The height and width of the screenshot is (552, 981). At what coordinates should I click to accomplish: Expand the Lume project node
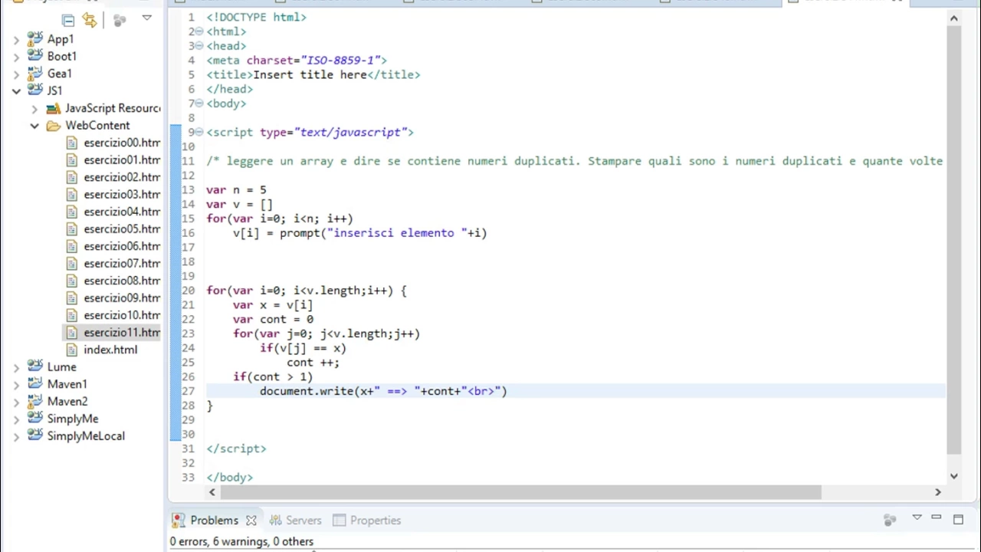pos(16,367)
